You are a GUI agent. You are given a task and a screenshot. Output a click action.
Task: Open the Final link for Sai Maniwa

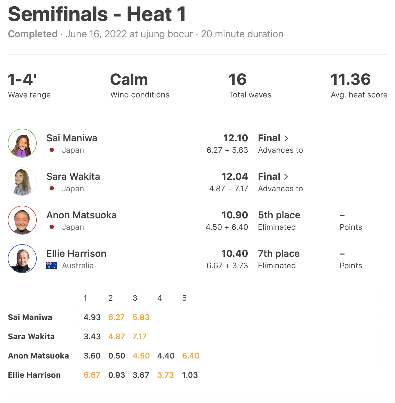269,138
